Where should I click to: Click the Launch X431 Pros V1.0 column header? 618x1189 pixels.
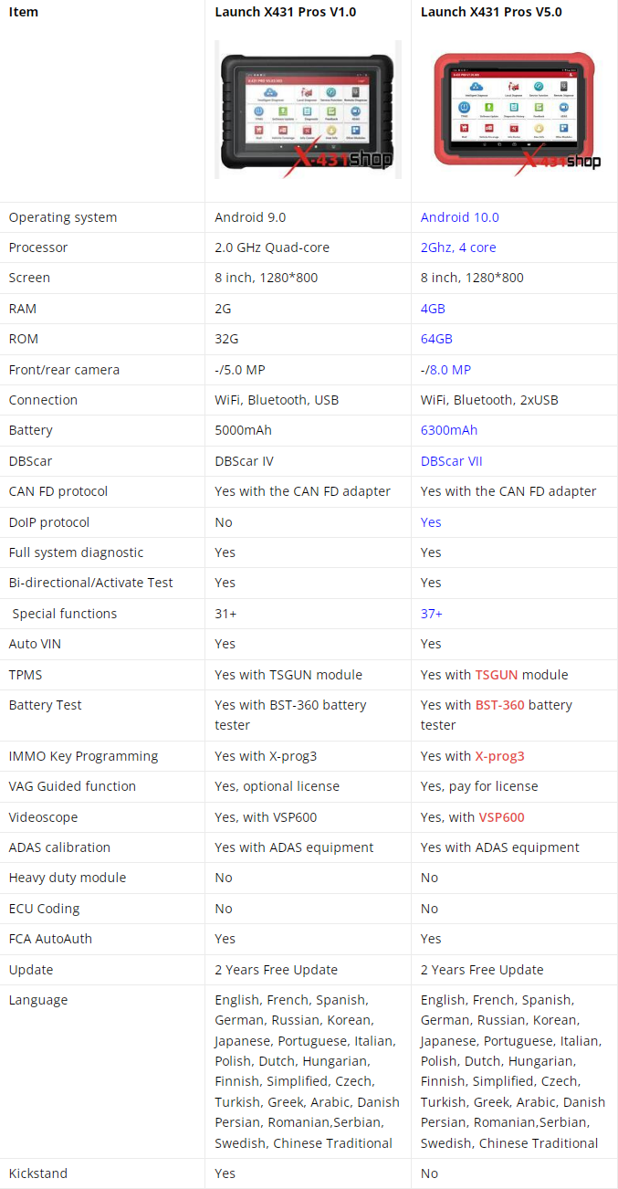tap(285, 12)
